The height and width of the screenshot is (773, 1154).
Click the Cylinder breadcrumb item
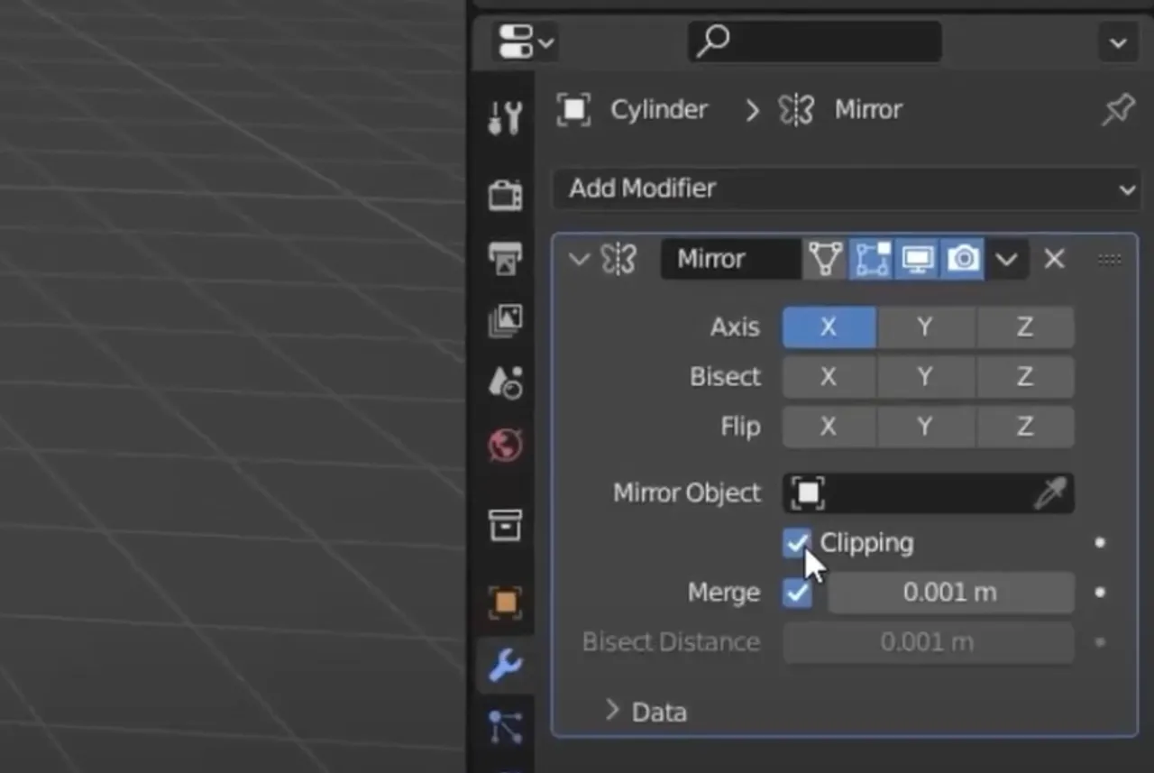tap(659, 109)
